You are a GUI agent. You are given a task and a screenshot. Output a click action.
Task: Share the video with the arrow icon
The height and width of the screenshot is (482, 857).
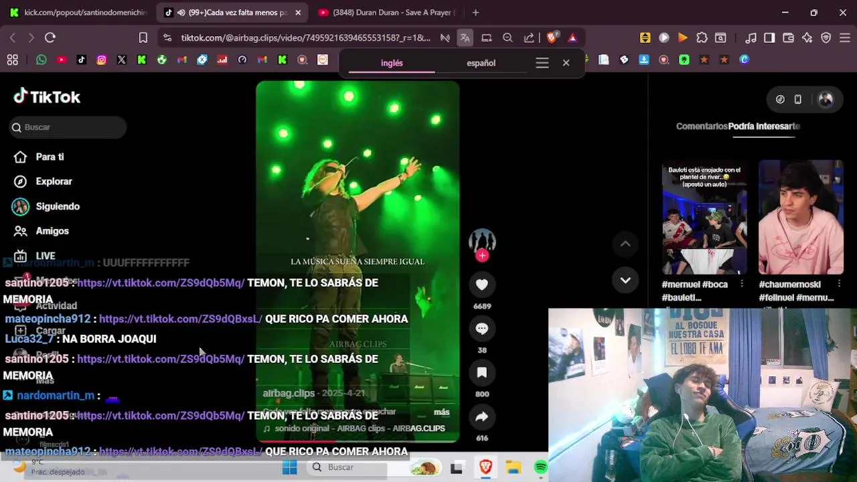click(481, 417)
